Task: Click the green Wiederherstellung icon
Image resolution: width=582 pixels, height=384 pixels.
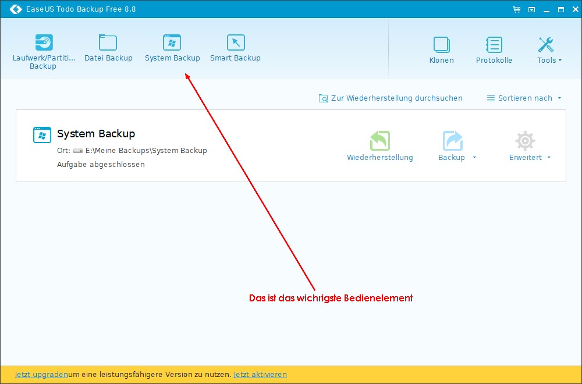Action: tap(379, 141)
